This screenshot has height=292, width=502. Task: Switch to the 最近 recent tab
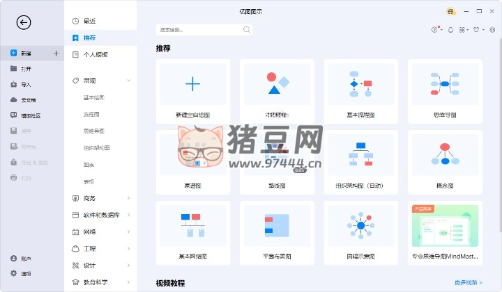pos(89,21)
